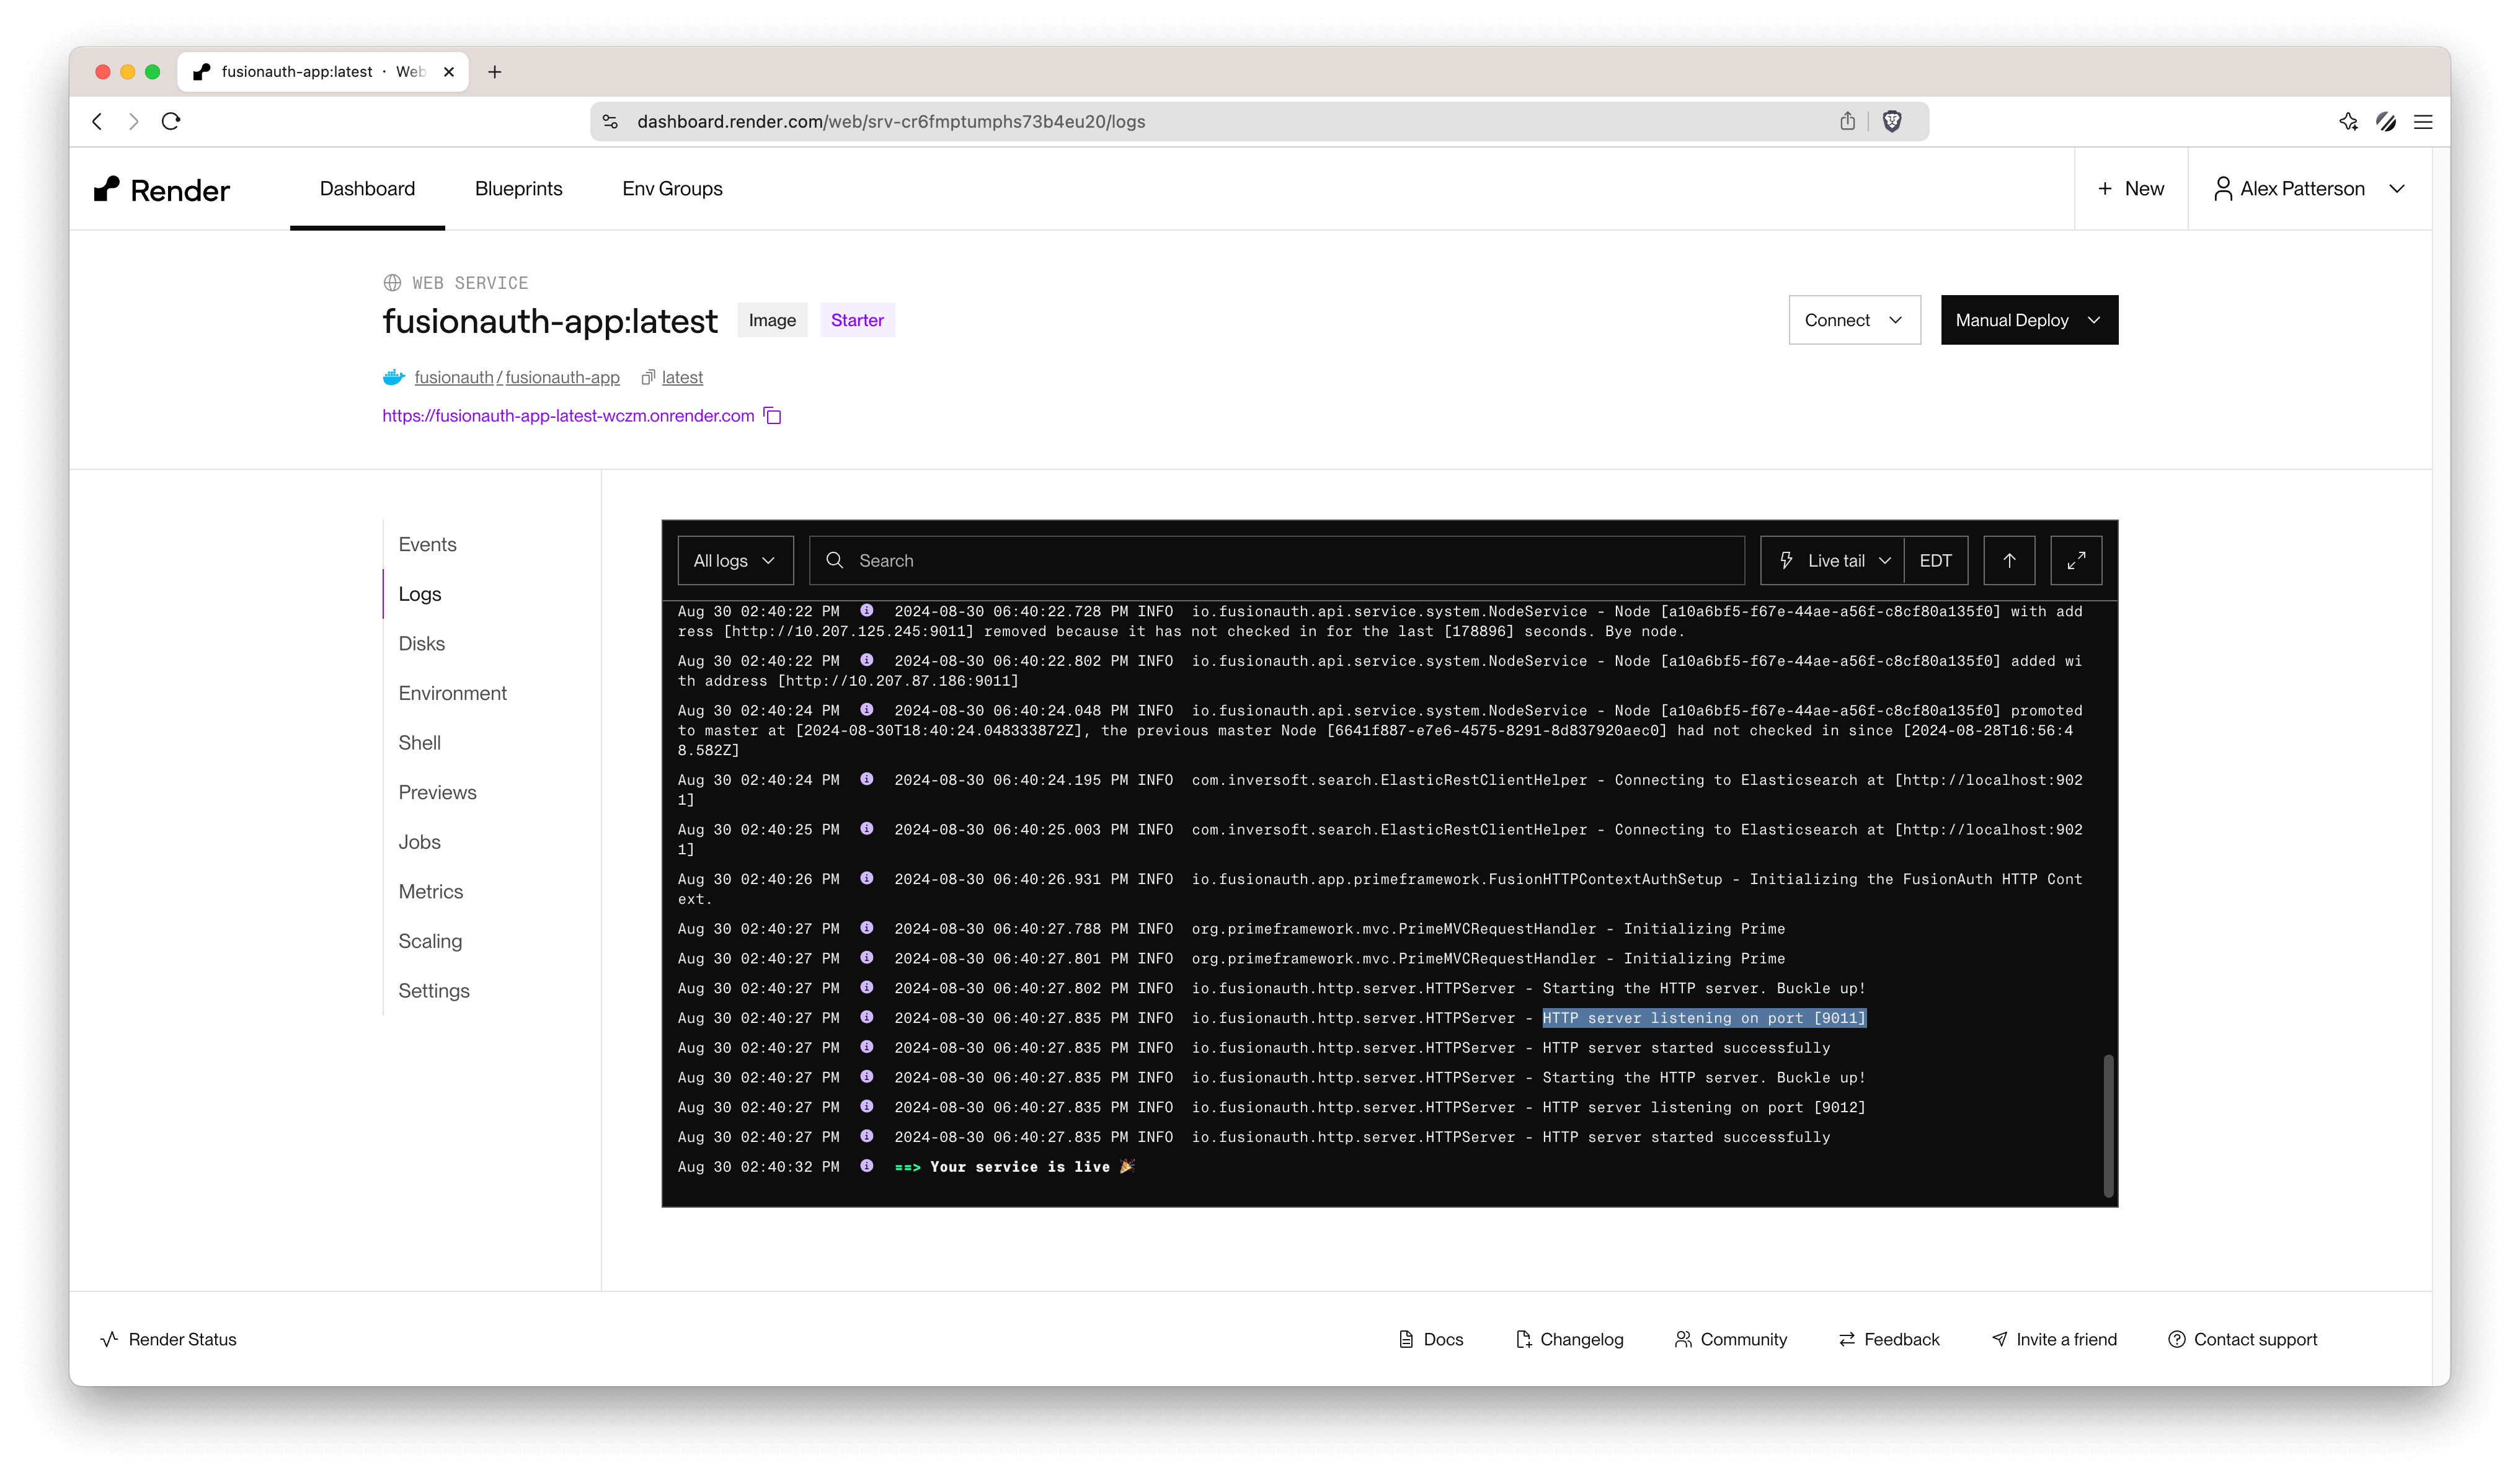Open Feedback link in footer

tap(1889, 1339)
